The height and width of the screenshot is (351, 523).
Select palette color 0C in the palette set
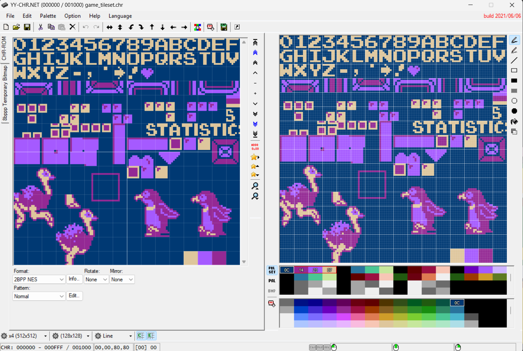(x=287, y=270)
